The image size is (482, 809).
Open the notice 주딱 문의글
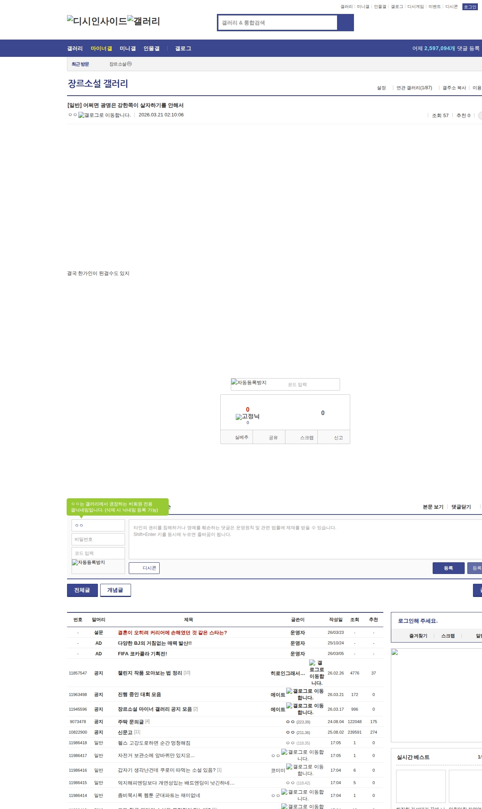(131, 722)
